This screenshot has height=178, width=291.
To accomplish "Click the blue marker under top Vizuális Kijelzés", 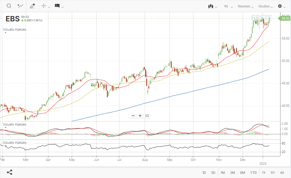I will (x=6, y=33).
